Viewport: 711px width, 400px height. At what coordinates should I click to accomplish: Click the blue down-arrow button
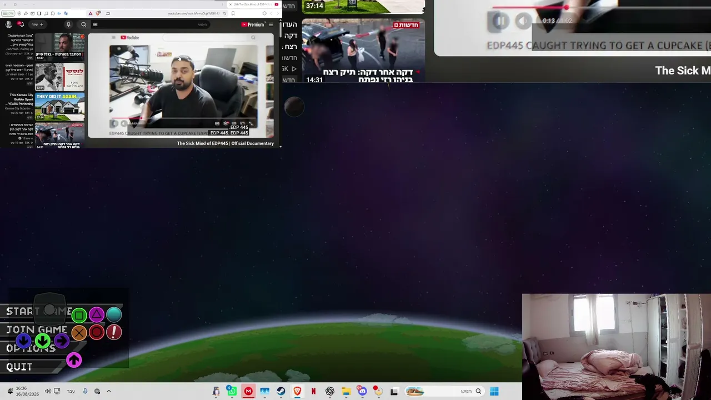click(x=23, y=341)
